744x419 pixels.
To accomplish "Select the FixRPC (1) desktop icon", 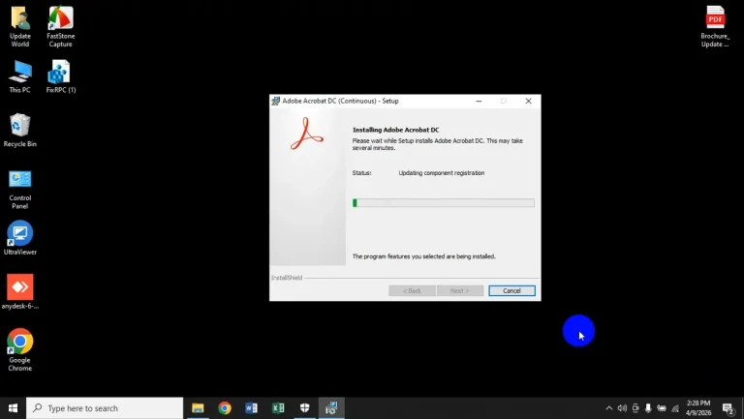I will coord(61,76).
